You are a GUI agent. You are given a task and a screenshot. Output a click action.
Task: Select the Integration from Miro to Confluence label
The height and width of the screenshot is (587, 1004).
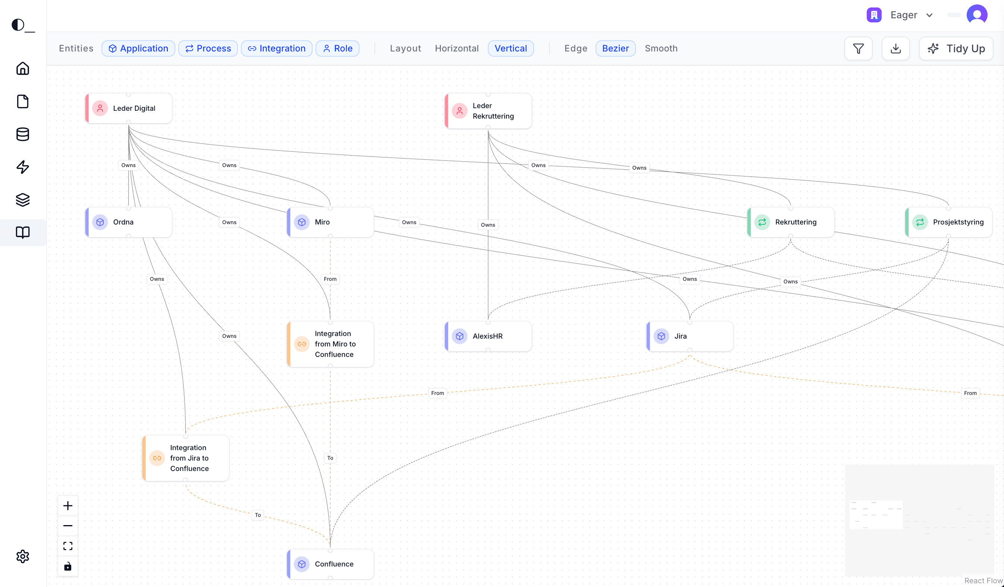pyautogui.click(x=335, y=344)
